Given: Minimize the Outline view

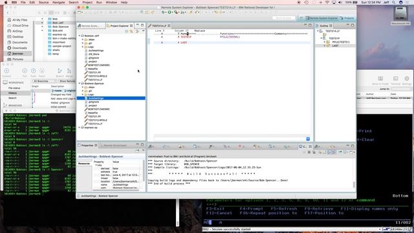Looking at the screenshot, I should [x=348, y=25].
